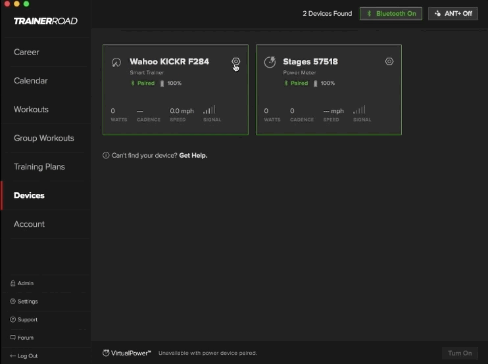Click the info icon beside Can't find your device

point(106,156)
